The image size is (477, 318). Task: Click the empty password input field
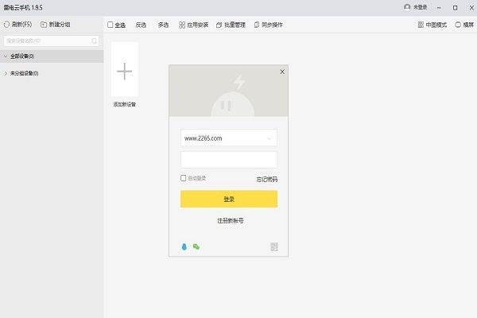229,159
